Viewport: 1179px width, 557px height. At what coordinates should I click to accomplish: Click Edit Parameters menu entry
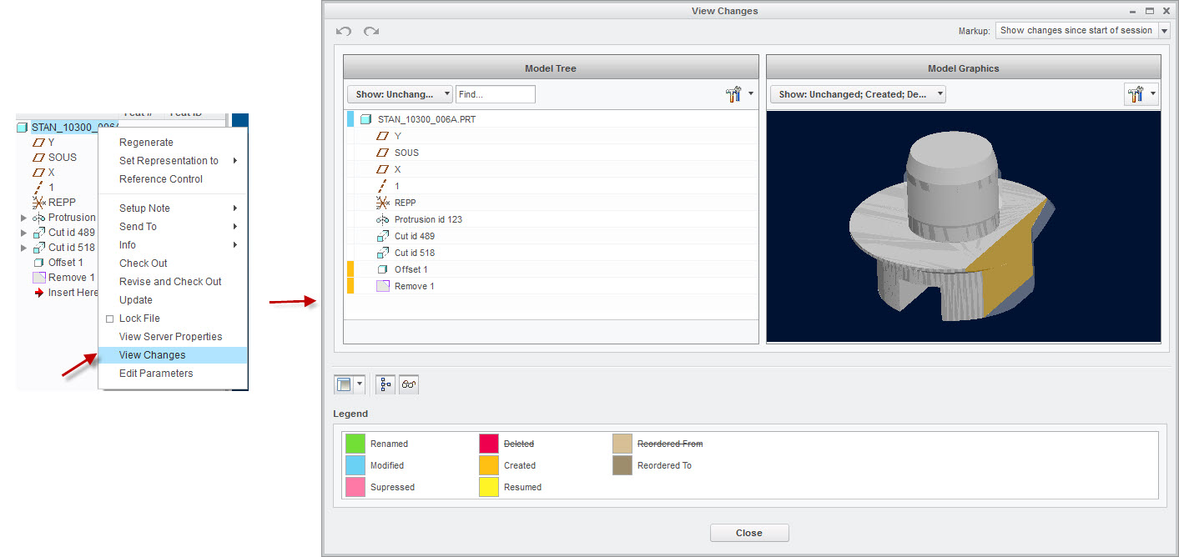[x=155, y=374]
